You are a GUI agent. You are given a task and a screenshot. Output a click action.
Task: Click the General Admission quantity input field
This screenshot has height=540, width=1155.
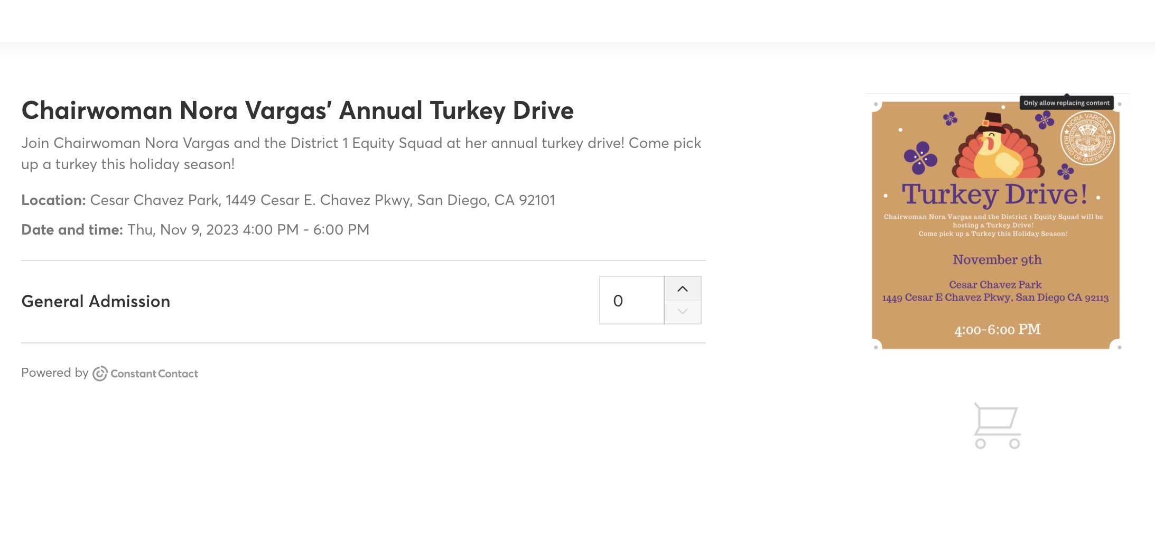[632, 300]
